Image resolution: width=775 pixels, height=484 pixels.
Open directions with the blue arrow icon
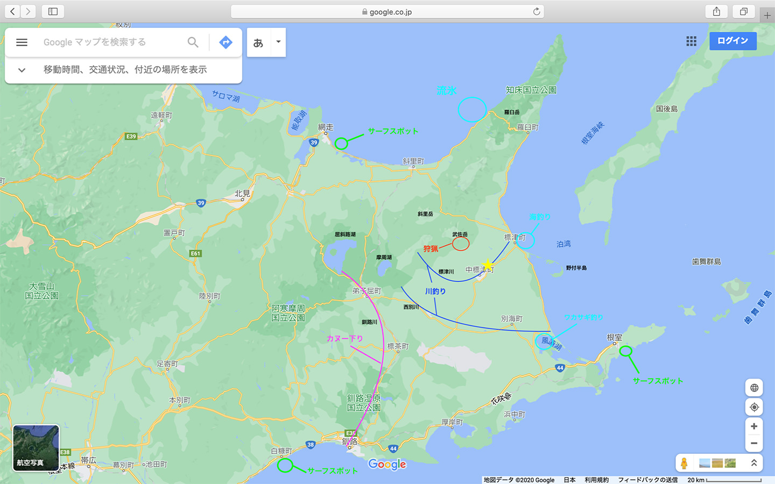point(226,42)
